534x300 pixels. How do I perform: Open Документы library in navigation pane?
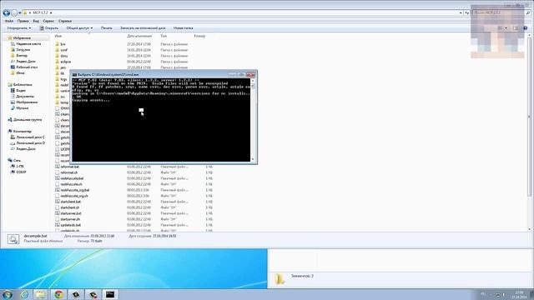point(25,97)
